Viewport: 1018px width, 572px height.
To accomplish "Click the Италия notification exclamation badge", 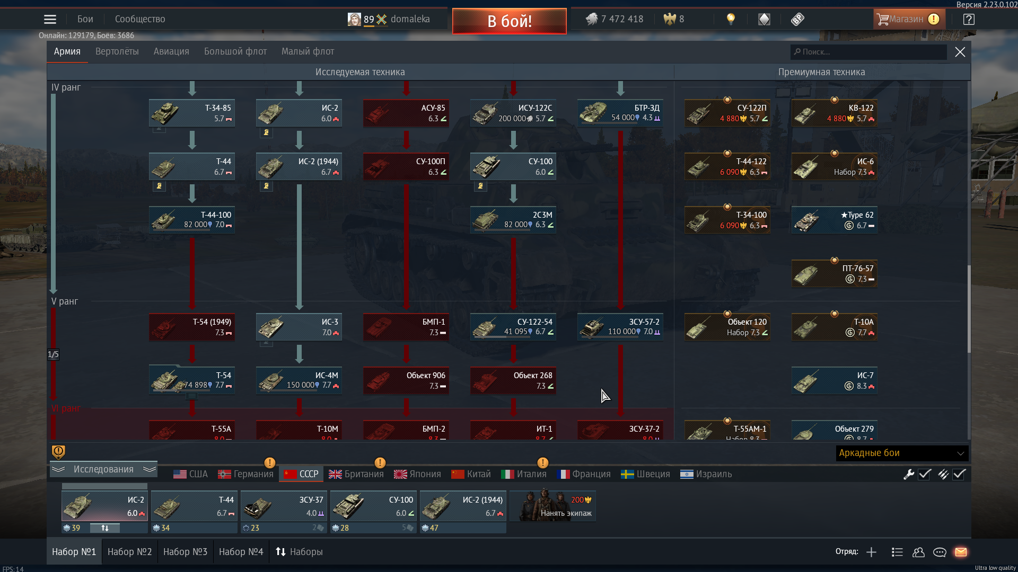I will click(542, 462).
